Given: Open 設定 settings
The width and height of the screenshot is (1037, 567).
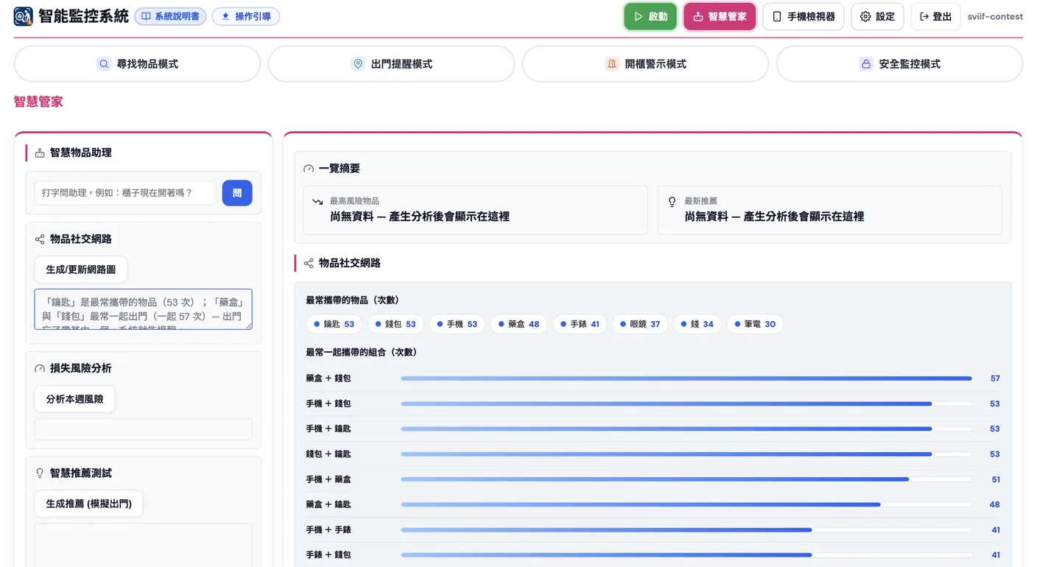Looking at the screenshot, I should (x=877, y=16).
